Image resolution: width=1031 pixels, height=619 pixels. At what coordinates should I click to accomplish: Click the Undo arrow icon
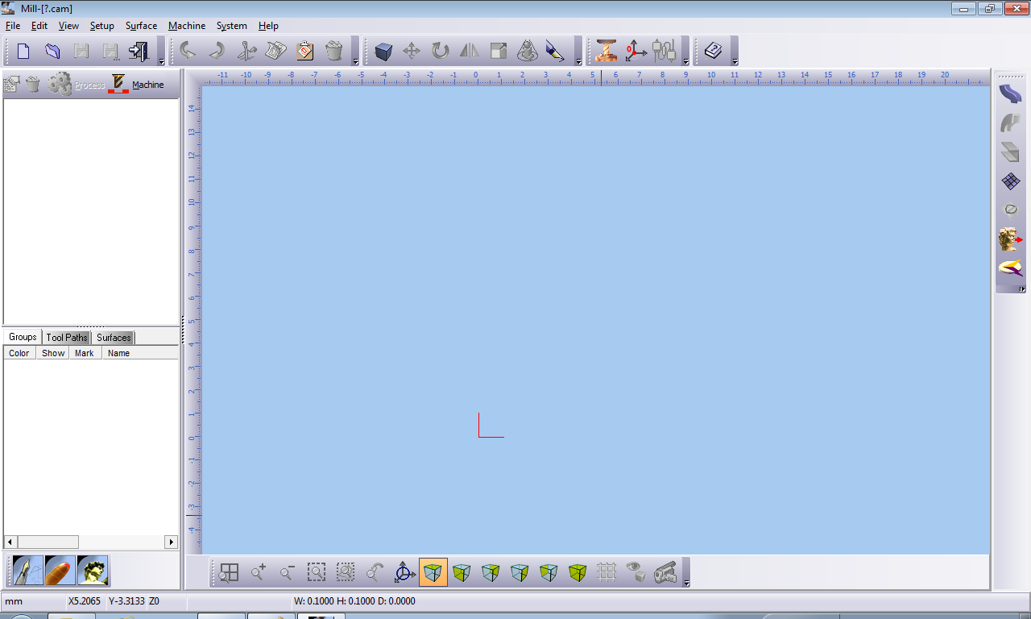point(188,50)
